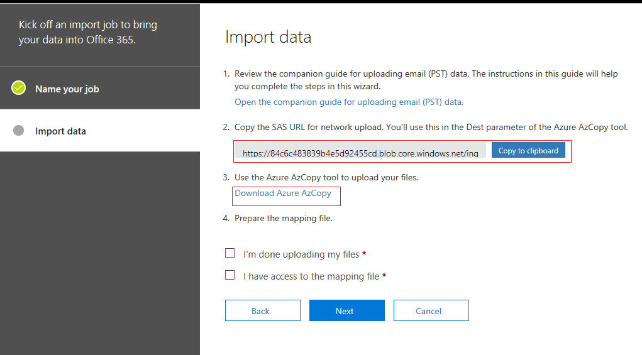
Task: Click inside the SAS URL text field
Action: 360,150
